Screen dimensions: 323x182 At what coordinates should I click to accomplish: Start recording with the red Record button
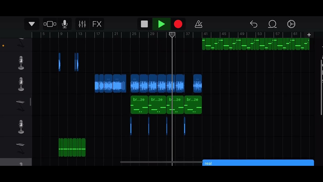click(x=178, y=24)
